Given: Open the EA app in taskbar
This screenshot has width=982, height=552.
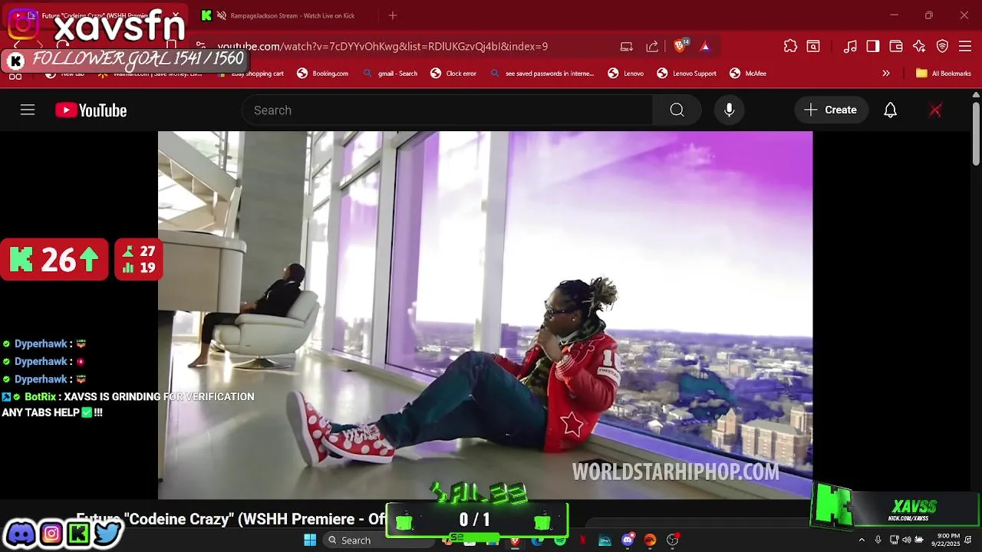Looking at the screenshot, I should click(650, 540).
